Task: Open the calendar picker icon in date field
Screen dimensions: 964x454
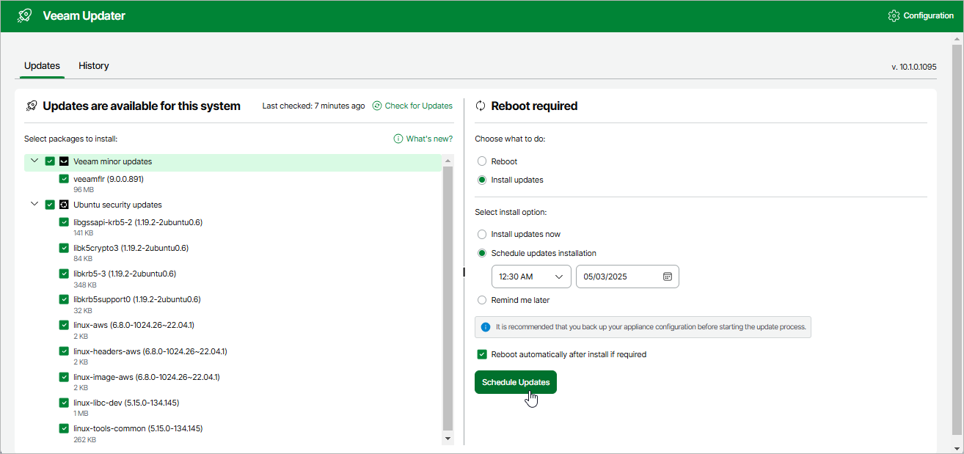Action: pyautogui.click(x=668, y=277)
